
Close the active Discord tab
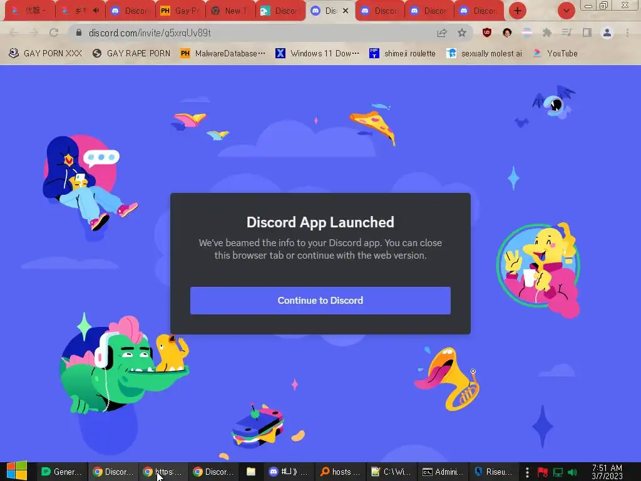tap(346, 11)
